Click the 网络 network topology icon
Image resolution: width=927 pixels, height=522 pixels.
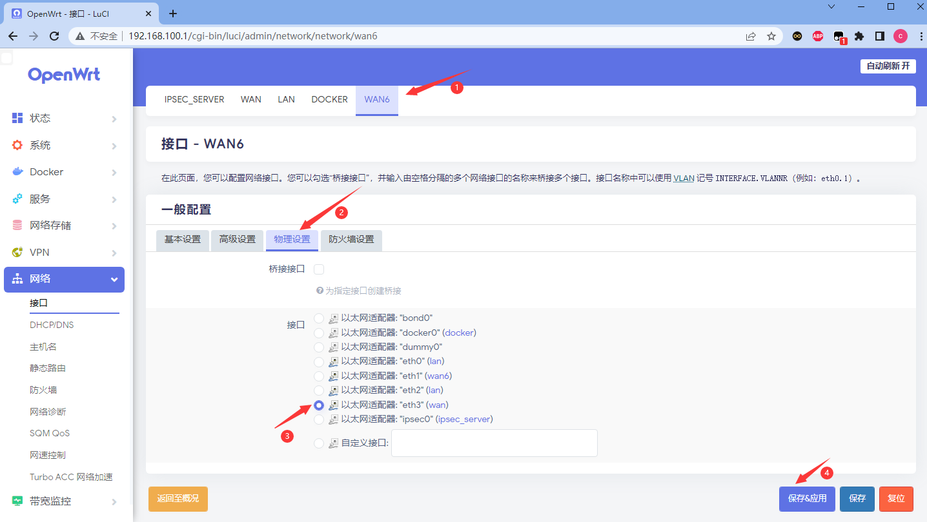click(17, 279)
